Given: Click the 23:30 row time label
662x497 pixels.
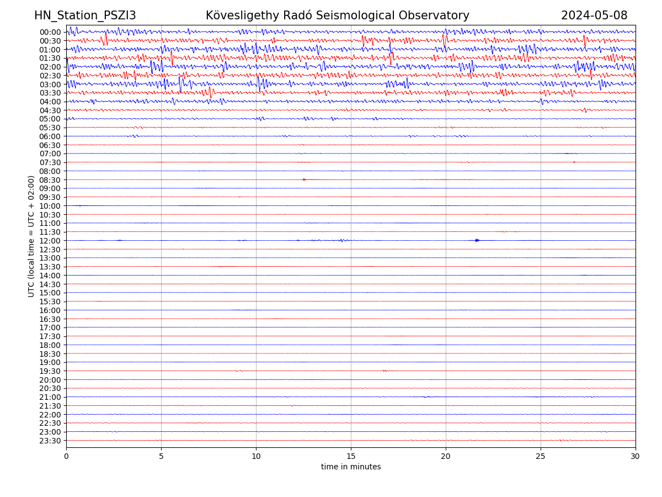Looking at the screenshot, I should (50, 441).
